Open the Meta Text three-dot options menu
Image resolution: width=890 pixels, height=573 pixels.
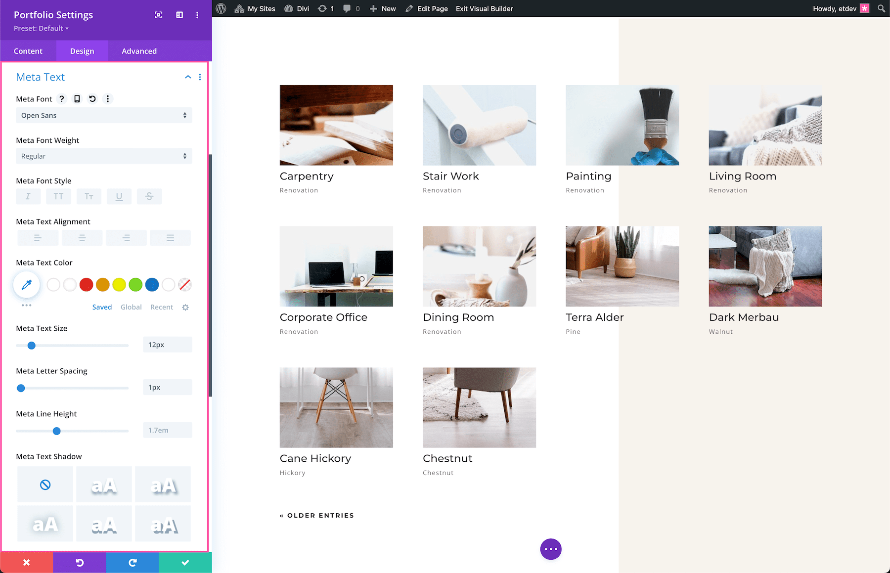point(200,77)
